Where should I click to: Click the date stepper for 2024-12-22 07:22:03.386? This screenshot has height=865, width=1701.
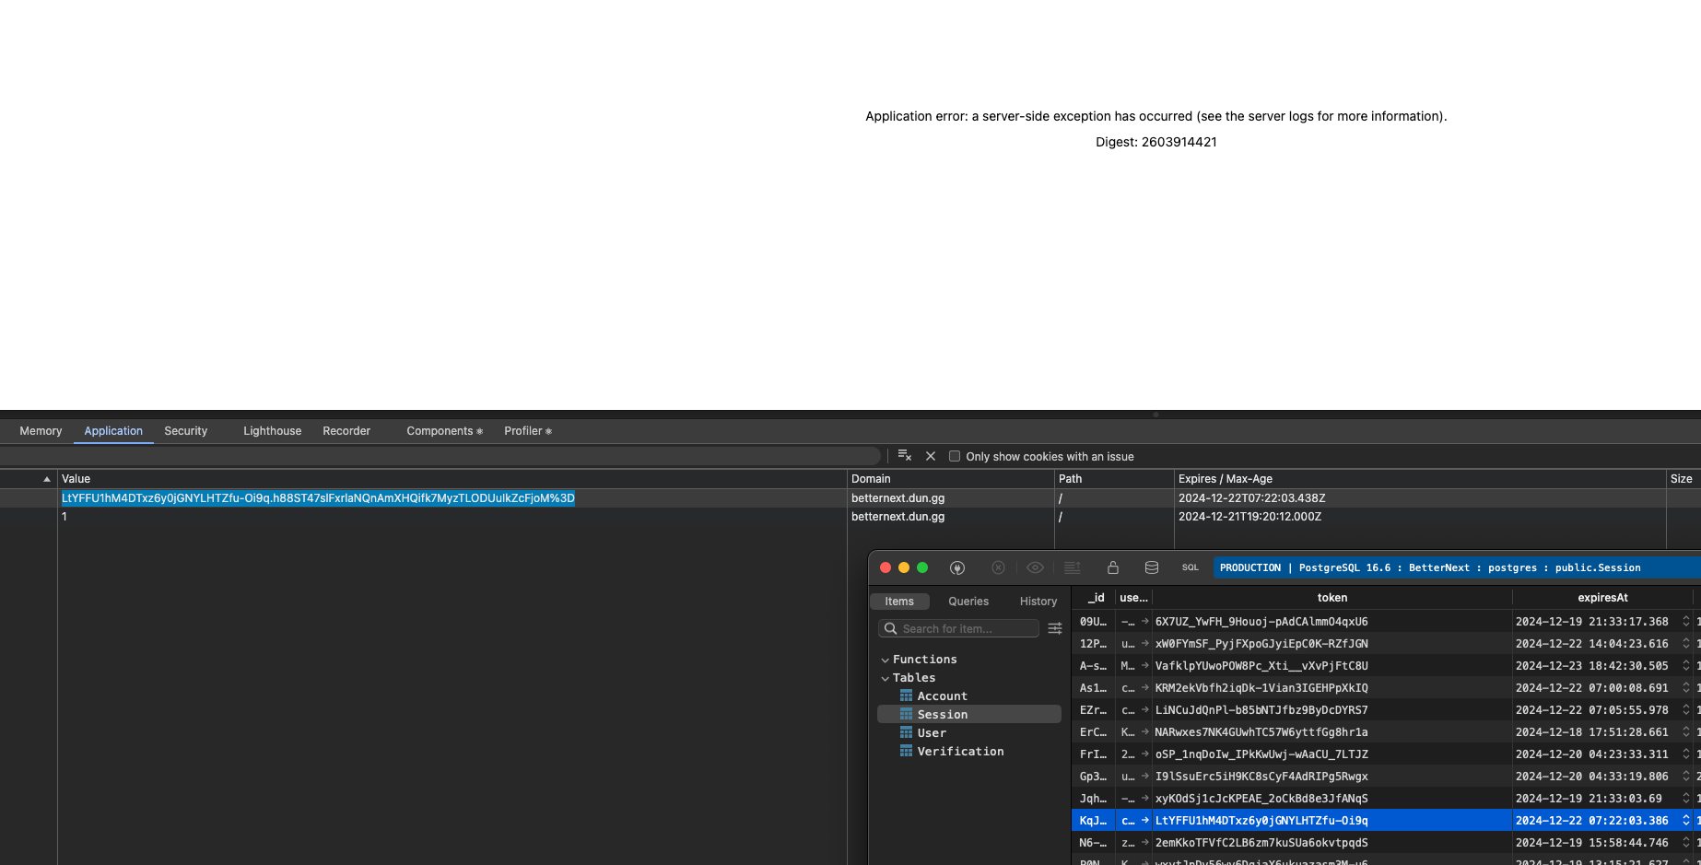(1686, 820)
